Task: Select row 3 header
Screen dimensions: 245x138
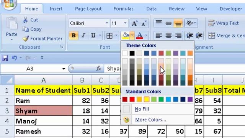Action: 7,111
